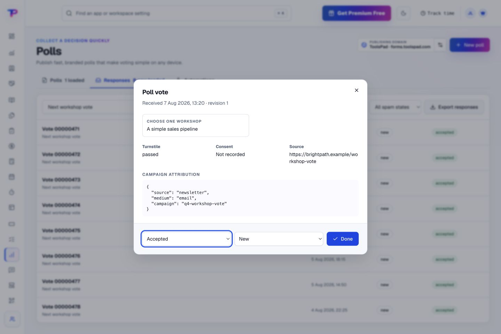This screenshot has width=501, height=334.
Task: Click the campaign attribution JSON block
Action: 250,198
